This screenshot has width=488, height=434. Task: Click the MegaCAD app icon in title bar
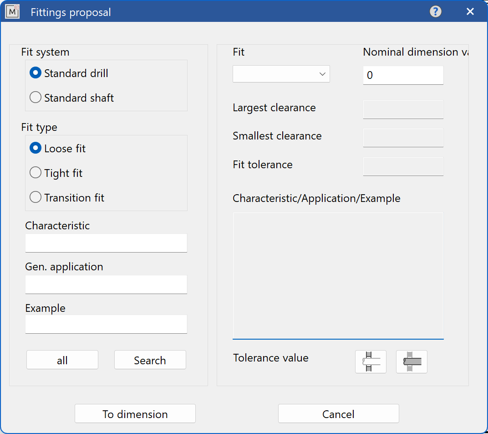[12, 12]
